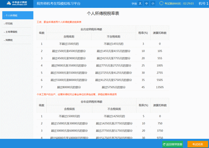Viewport: 209px width, 148px height.
Task: Click cell 超过4155元至7755元的部分
Action: coord(114,58)
